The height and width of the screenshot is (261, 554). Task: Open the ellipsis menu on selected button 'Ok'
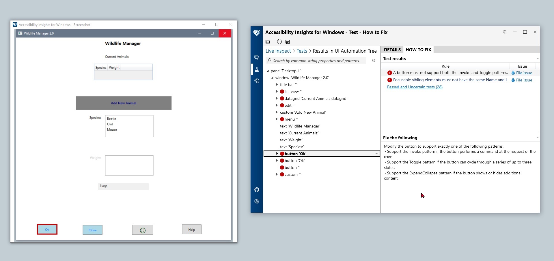(x=376, y=154)
